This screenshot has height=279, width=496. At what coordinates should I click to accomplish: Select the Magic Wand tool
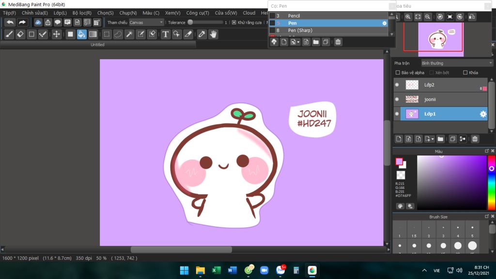(129, 34)
